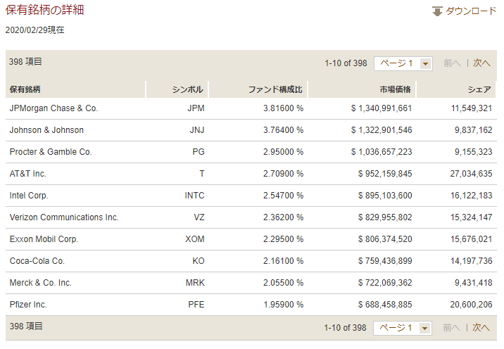The height and width of the screenshot is (349, 504).
Task: Click the download arrow icon
Action: pos(437,11)
